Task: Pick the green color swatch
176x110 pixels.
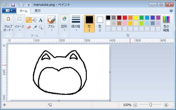Action: (142, 18)
